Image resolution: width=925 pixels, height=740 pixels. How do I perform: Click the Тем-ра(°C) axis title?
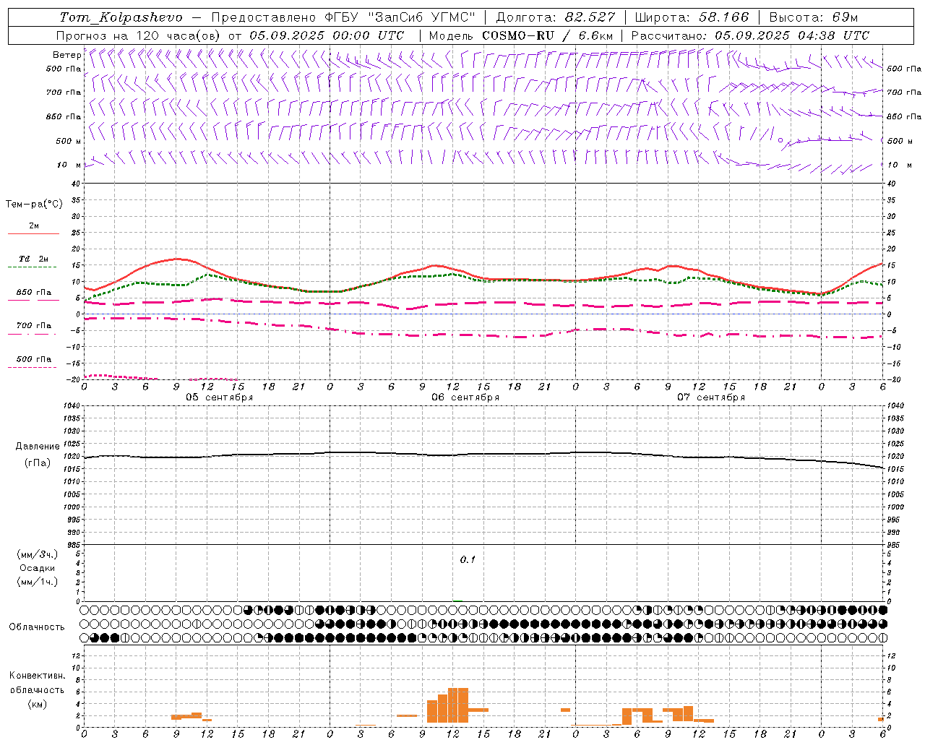[34, 205]
